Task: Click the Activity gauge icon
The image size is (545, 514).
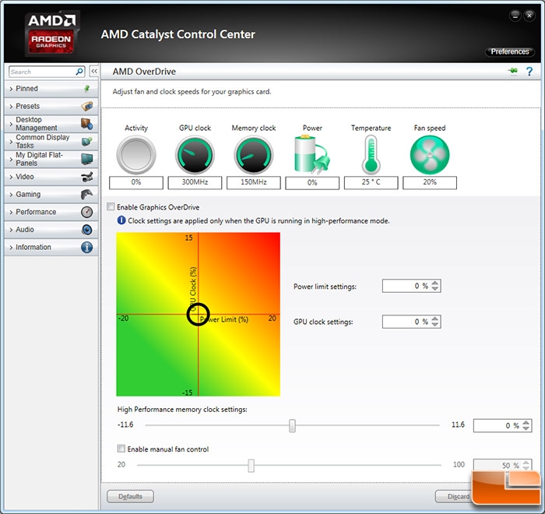Action: click(136, 154)
